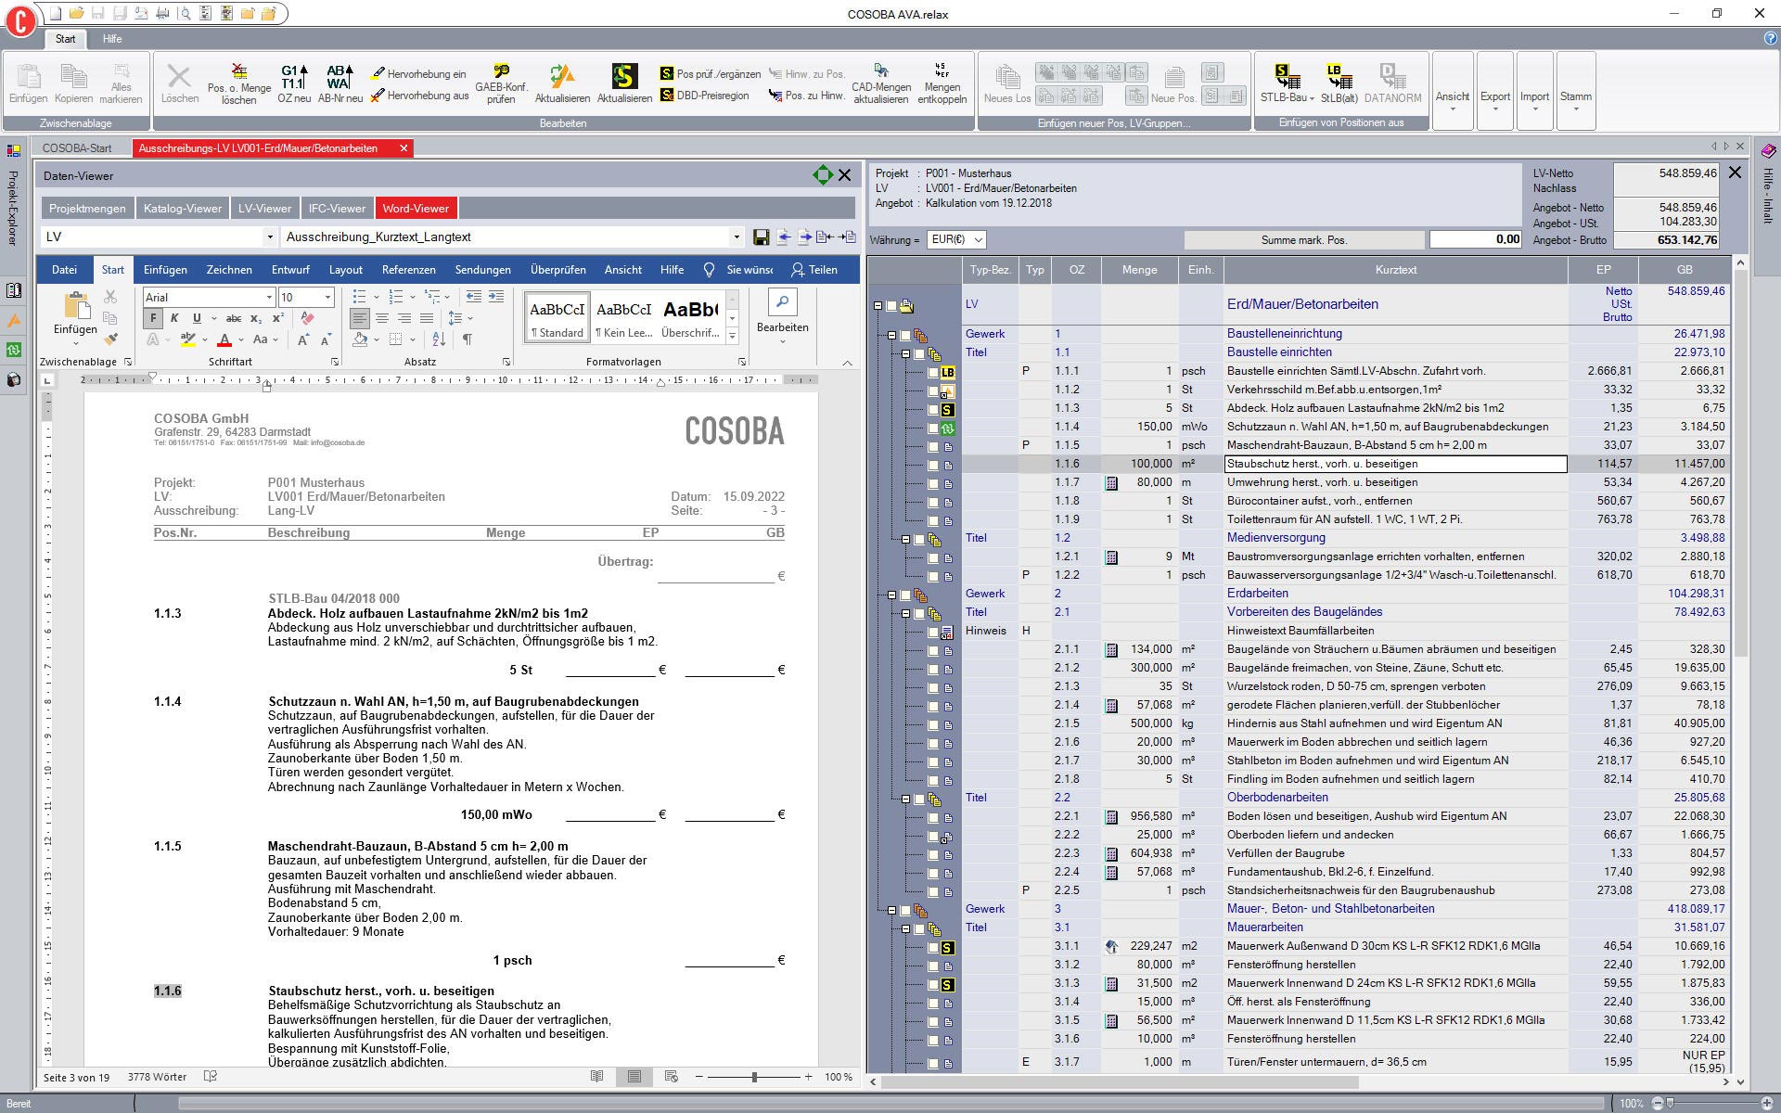
Task: Click Word format painter brush icon
Action: [x=110, y=339]
